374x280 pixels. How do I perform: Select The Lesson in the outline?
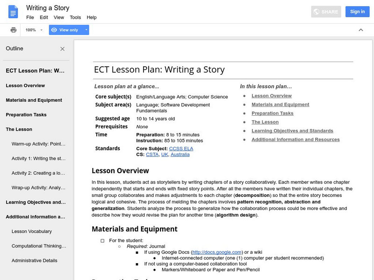tap(19, 129)
